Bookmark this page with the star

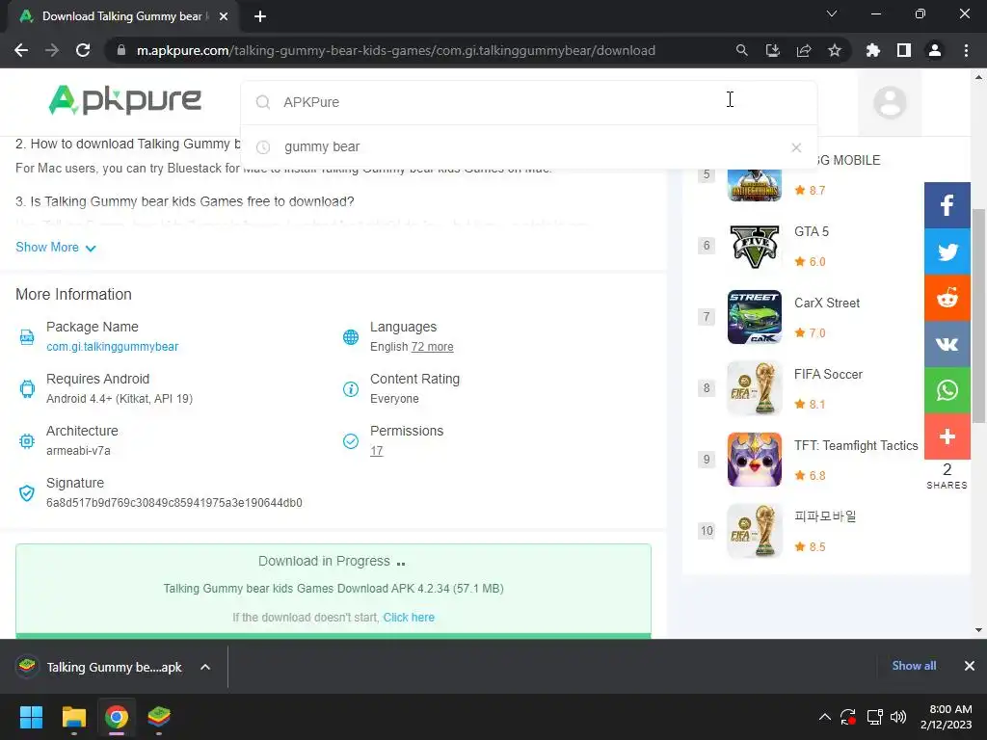[835, 50]
